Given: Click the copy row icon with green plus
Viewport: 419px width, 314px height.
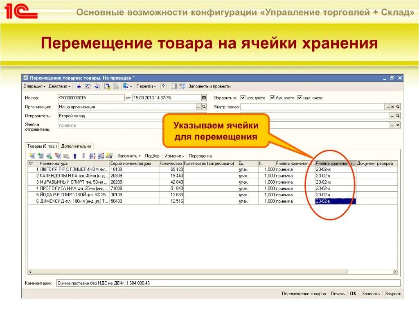Looking at the screenshot, I should coord(41,156).
